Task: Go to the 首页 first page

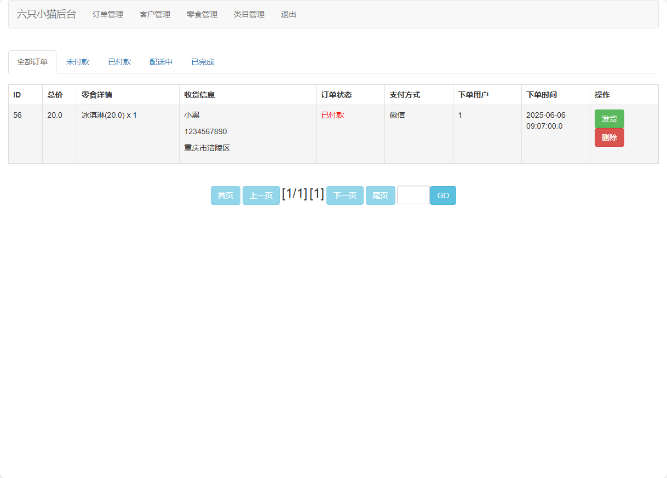Action: tap(225, 195)
